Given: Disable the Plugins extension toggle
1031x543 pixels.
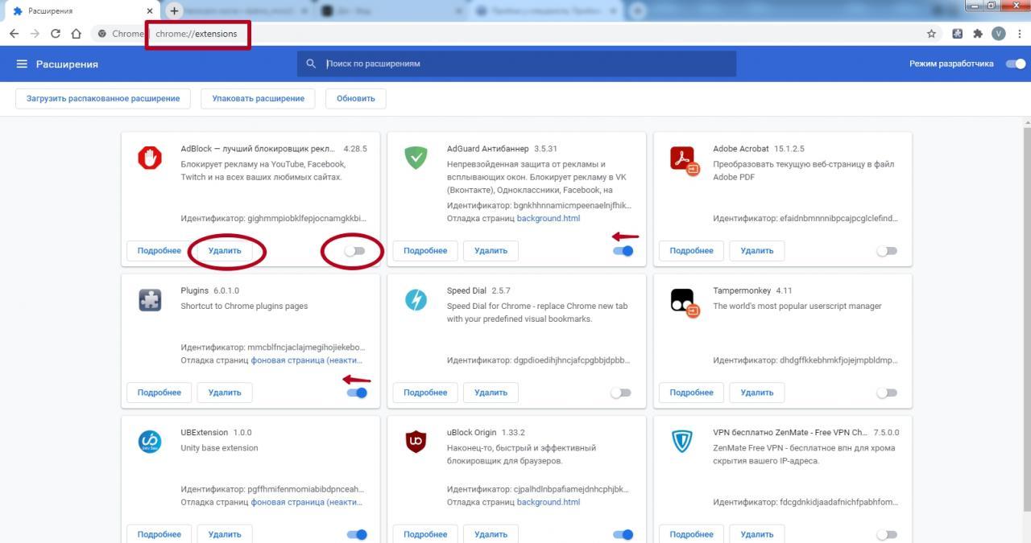Looking at the screenshot, I should [x=357, y=393].
